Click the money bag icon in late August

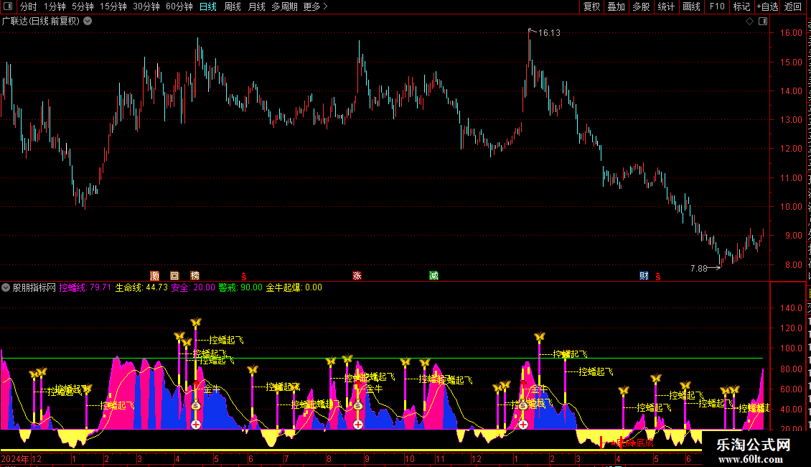[358, 405]
